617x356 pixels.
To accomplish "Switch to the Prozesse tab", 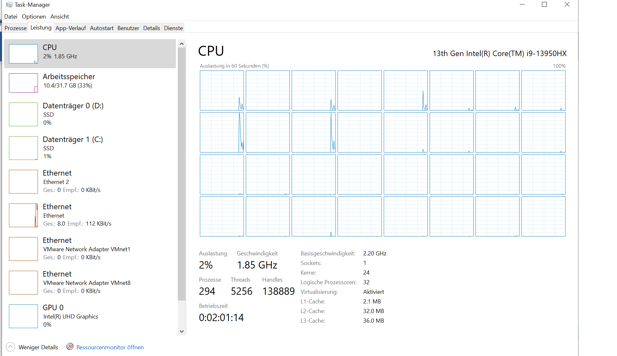I will (x=15, y=28).
